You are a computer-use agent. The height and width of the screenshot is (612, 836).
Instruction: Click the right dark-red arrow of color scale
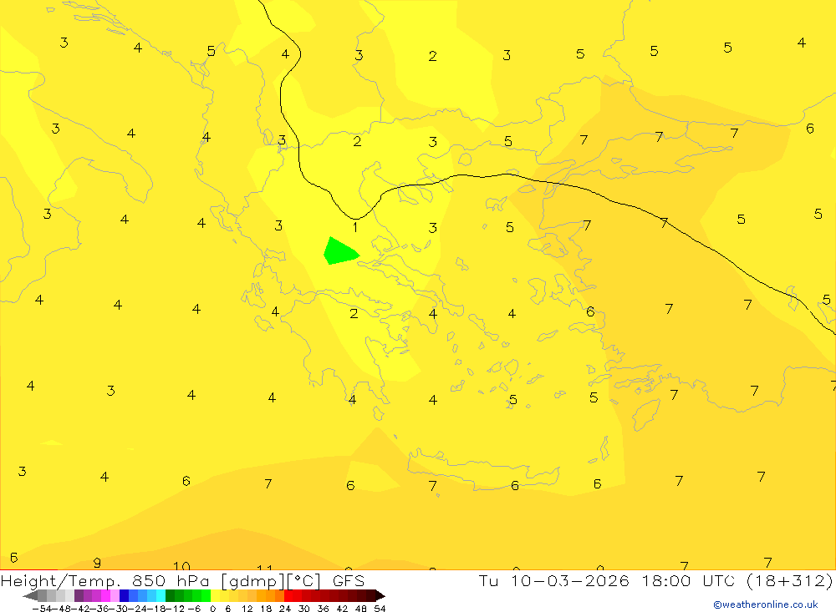point(379,595)
